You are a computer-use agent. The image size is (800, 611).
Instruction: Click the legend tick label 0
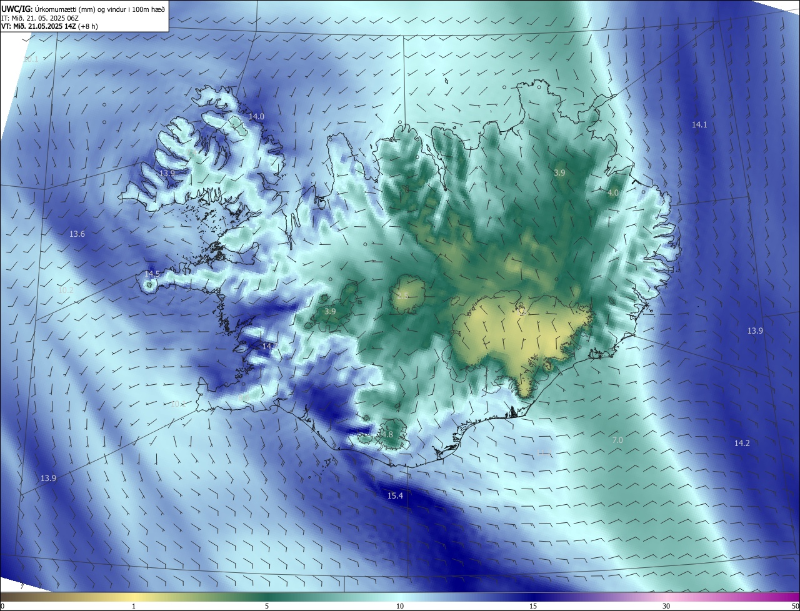click(x=2, y=606)
